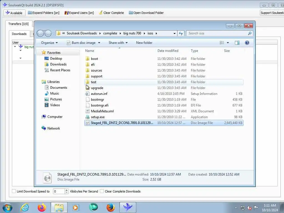Open the Action Center flag icon
This screenshot has width=284, height=213.
(x=256, y=208)
